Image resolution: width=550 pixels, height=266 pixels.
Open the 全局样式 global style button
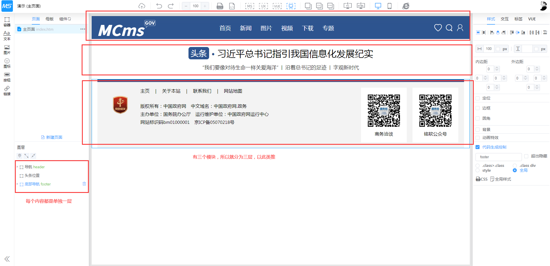tap(501, 179)
